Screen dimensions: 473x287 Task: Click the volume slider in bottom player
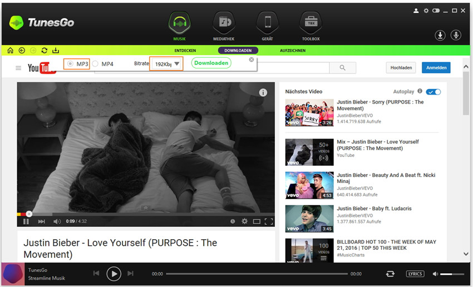[x=452, y=274]
